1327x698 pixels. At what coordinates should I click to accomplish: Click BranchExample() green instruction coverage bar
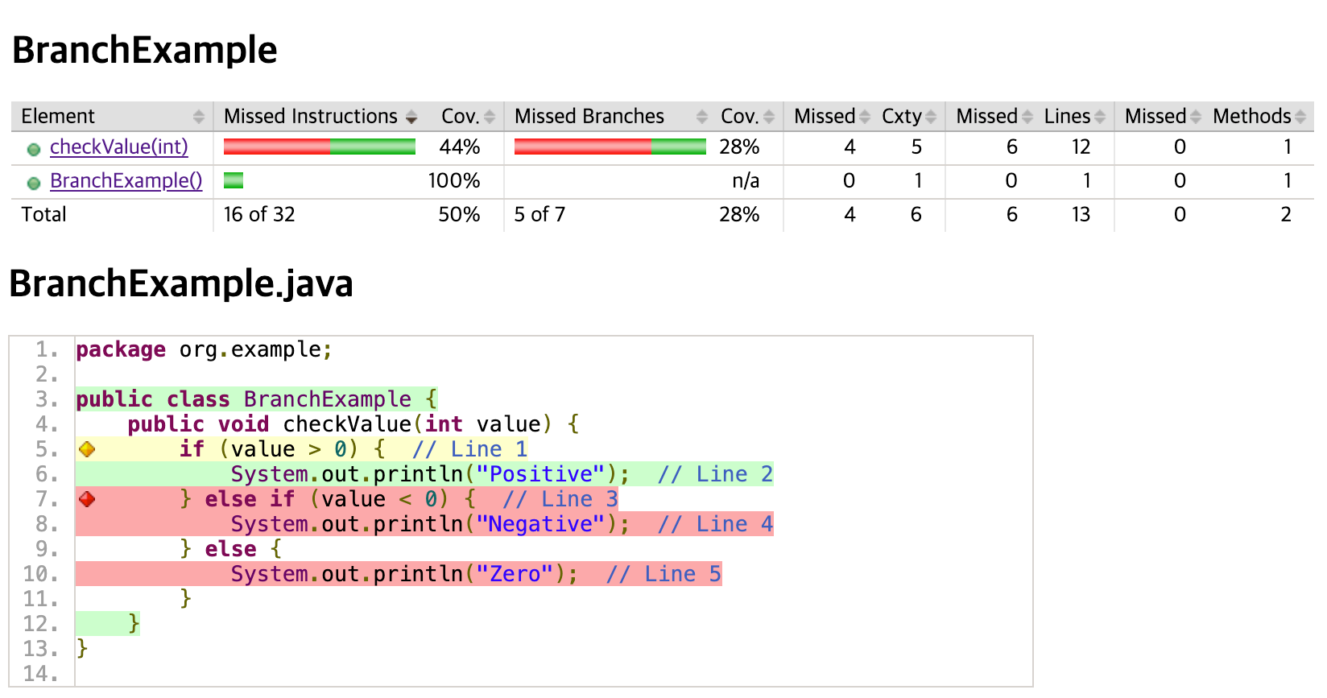(x=234, y=180)
